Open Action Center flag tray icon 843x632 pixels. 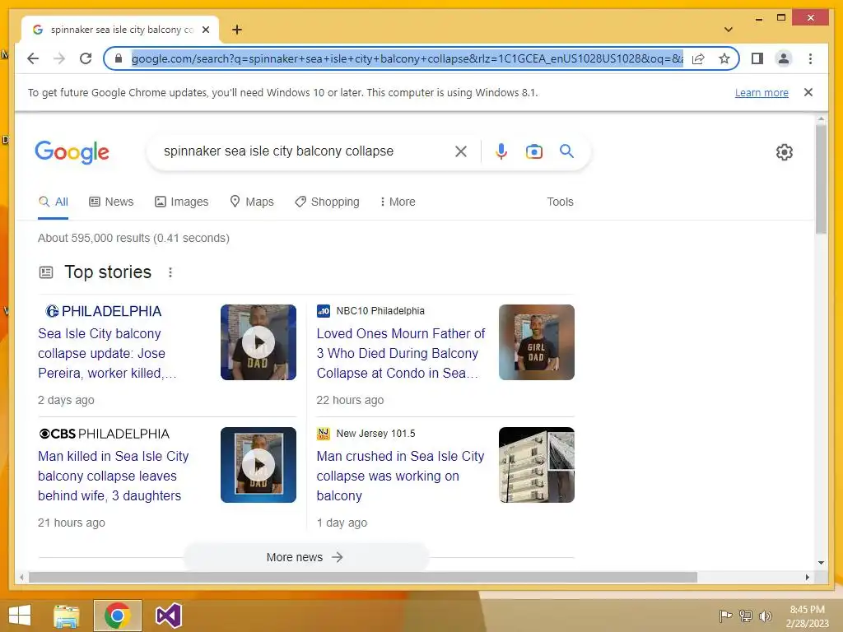point(726,616)
